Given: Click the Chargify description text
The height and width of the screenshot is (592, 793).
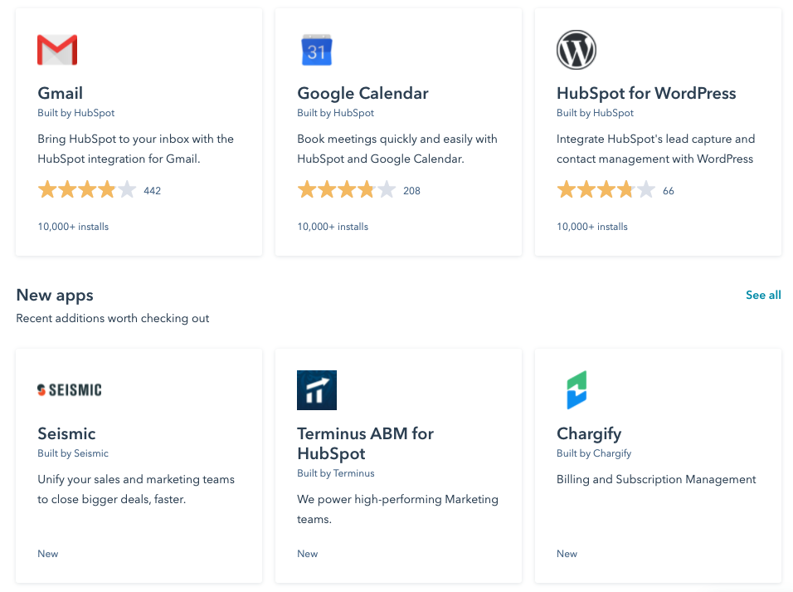Looking at the screenshot, I should click(x=656, y=479).
